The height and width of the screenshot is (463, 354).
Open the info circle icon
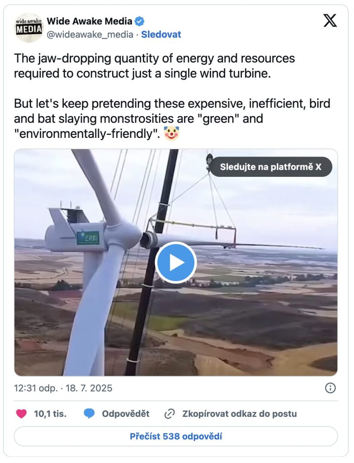click(x=330, y=388)
